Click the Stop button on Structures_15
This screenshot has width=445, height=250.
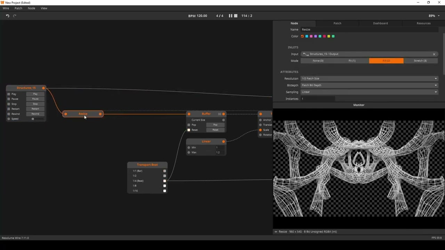35,104
